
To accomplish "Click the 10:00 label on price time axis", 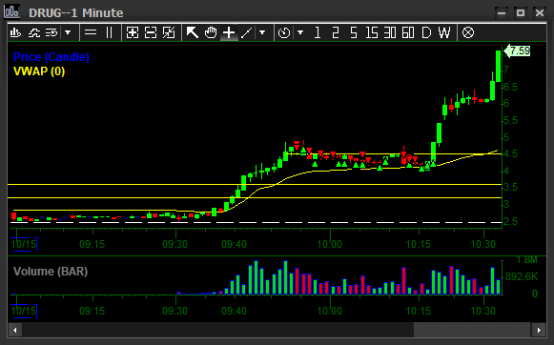I will (x=329, y=244).
